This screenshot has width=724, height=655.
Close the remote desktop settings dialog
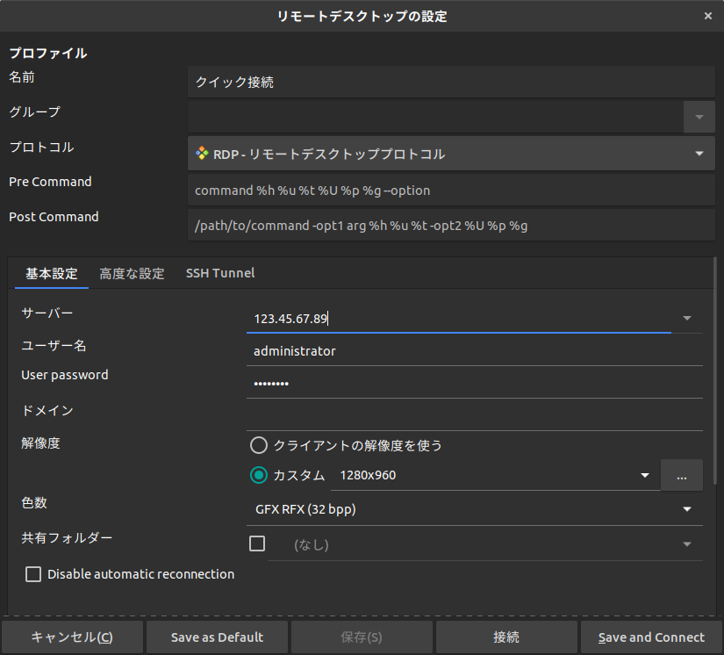click(708, 16)
